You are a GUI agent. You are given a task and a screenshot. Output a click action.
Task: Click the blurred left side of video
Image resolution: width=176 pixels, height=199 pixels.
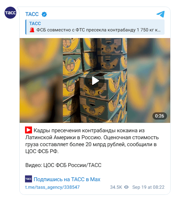coord(41,80)
